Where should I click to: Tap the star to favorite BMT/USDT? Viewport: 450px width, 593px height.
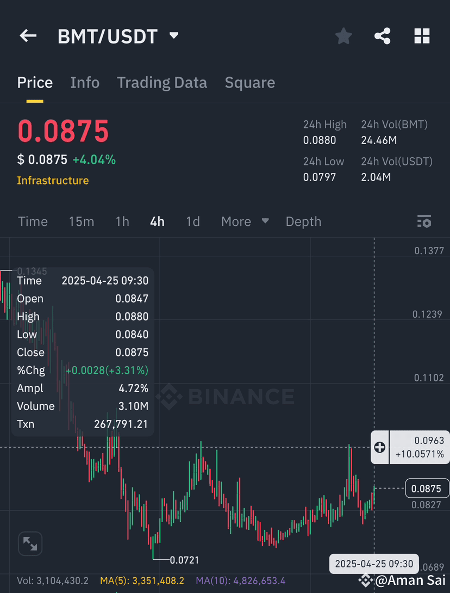click(x=343, y=35)
